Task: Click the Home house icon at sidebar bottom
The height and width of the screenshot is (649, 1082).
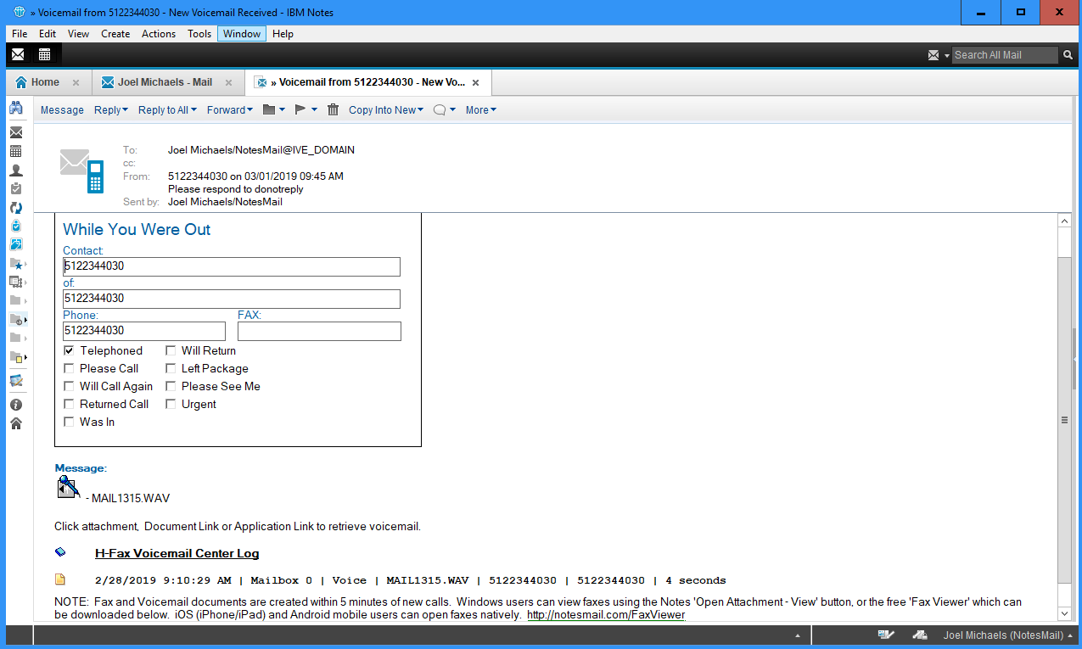Action: point(15,423)
